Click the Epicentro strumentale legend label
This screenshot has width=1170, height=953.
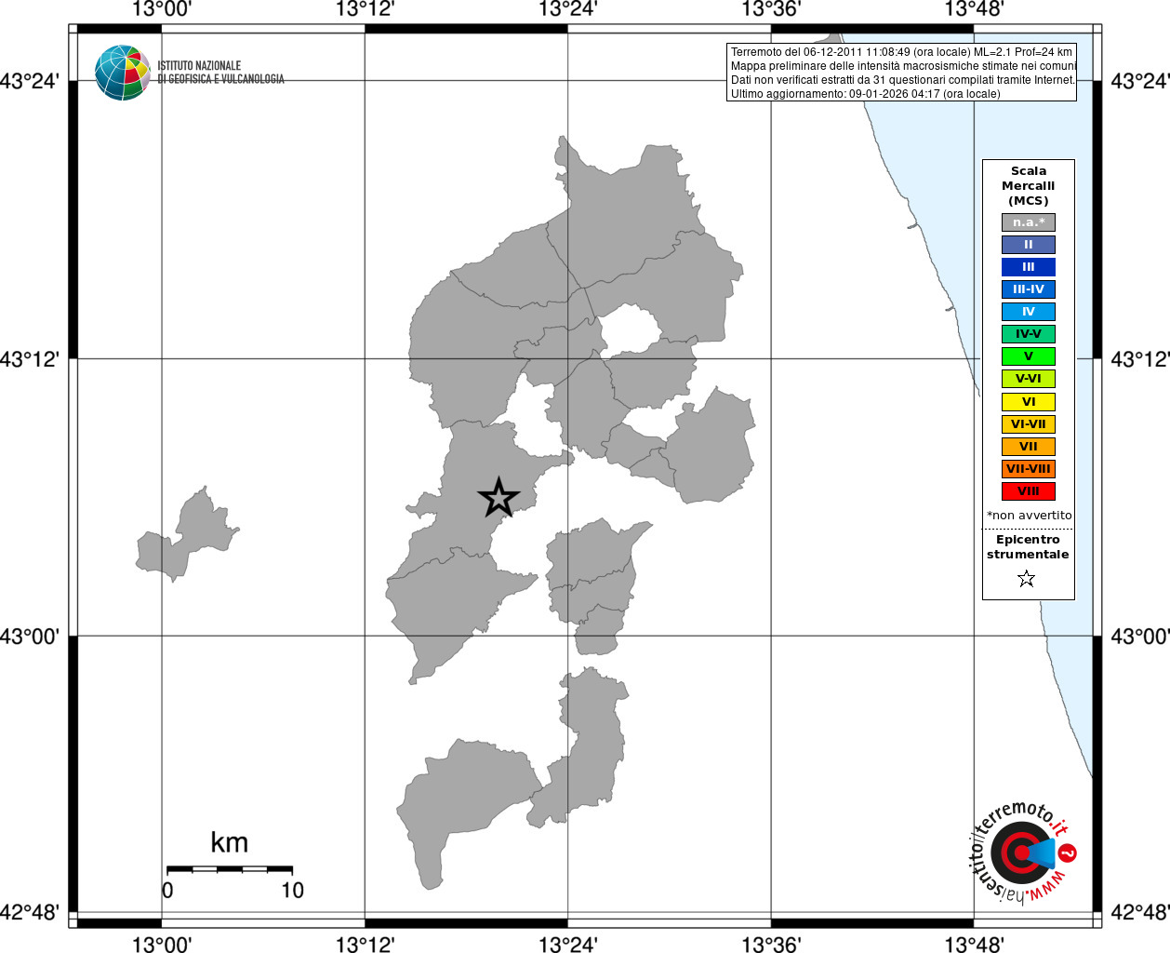click(1028, 547)
